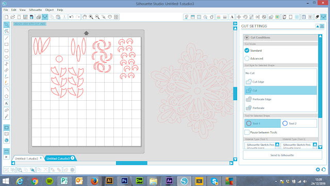Screen dimensions: 330x186
Task: Click the horizontal canvas scrollbar thumb
Action: pyautogui.click(x=131, y=163)
